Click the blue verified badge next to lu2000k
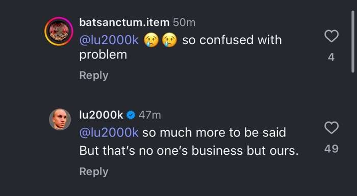This screenshot has height=196, width=357. click(x=131, y=115)
